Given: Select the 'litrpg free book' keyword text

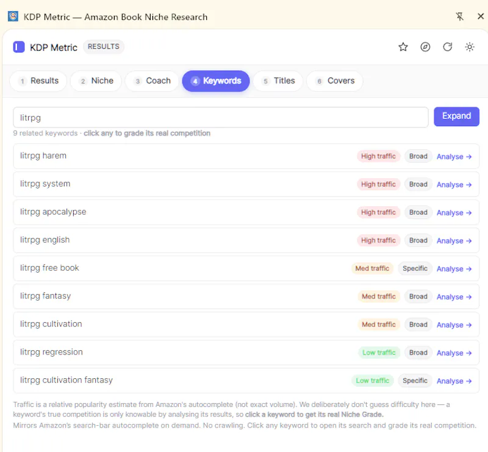Looking at the screenshot, I should pyautogui.click(x=49, y=268).
